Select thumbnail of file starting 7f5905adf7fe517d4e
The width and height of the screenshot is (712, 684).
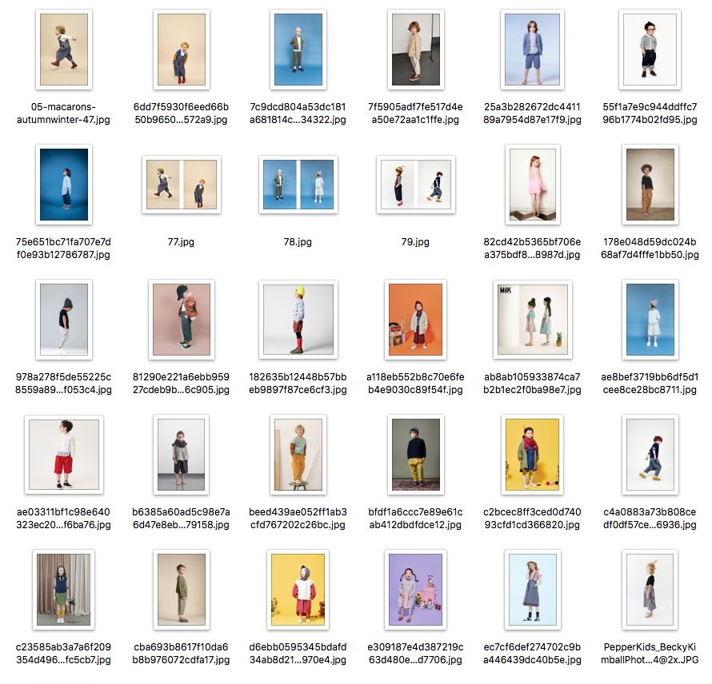tap(415, 50)
